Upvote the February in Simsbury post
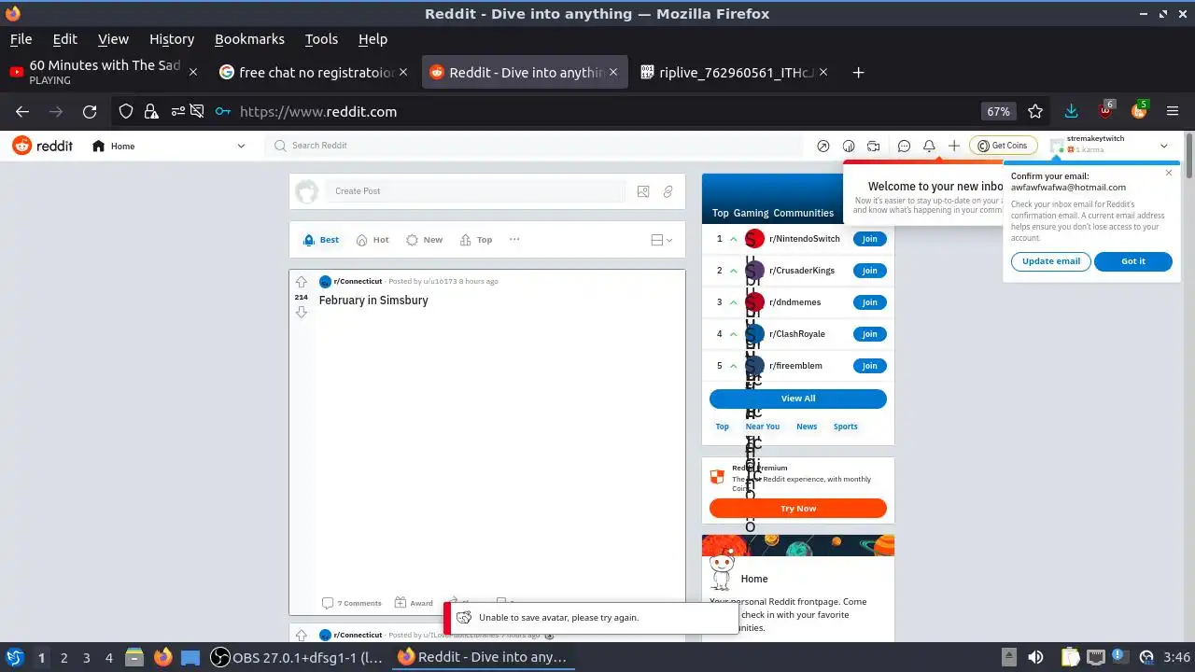This screenshot has width=1195, height=672. coord(301,282)
